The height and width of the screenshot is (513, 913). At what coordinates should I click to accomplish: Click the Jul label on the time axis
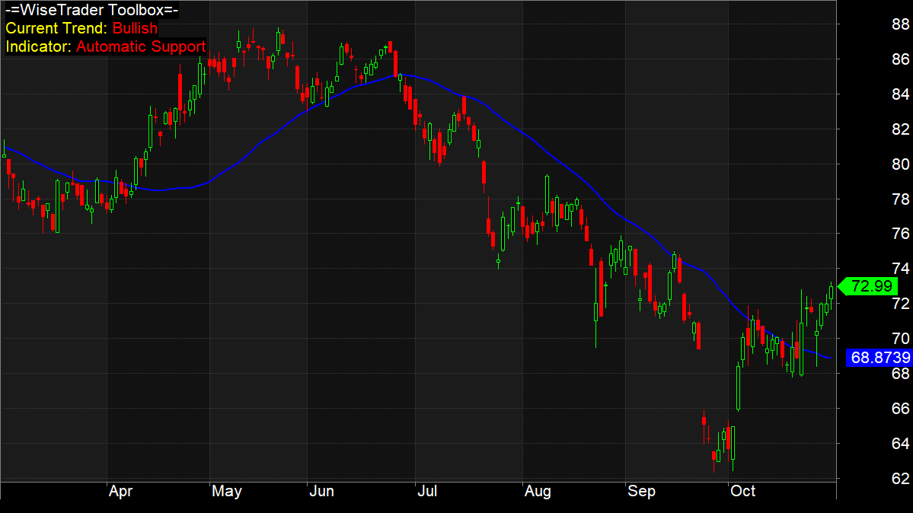tap(427, 492)
